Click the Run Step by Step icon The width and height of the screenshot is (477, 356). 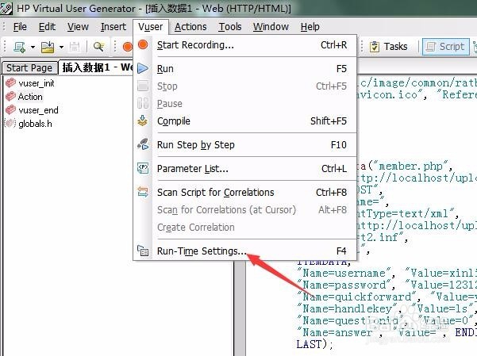(143, 144)
